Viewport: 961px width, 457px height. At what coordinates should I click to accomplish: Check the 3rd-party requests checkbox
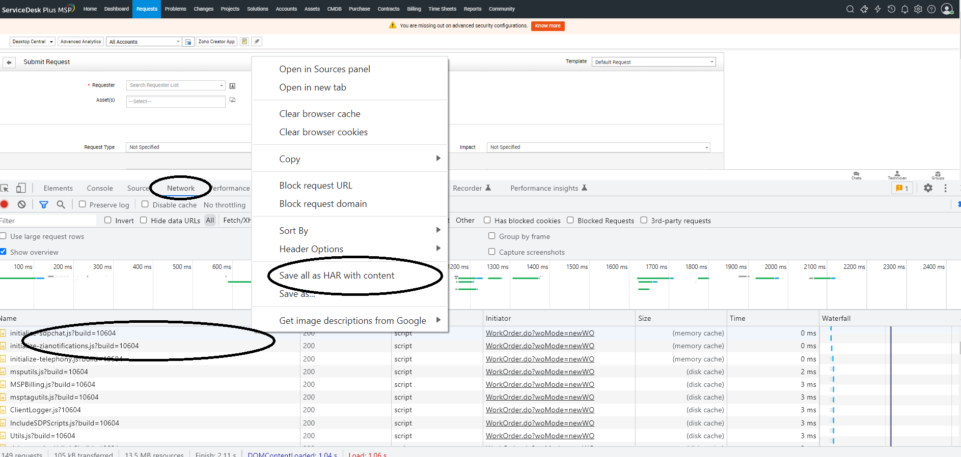[644, 220]
